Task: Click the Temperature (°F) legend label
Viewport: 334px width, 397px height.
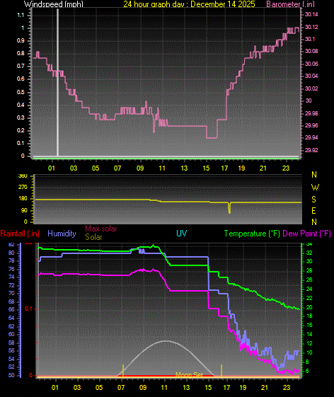Action: tap(252, 234)
